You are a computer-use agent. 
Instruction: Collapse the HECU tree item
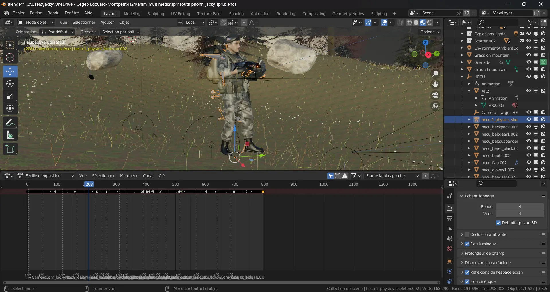coord(462,77)
